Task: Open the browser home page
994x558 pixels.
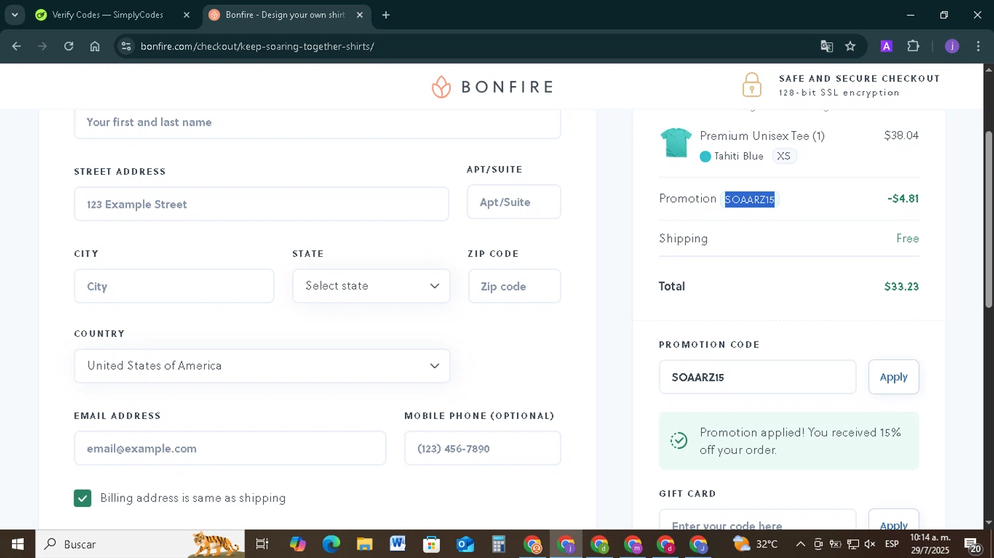Action: (x=95, y=46)
